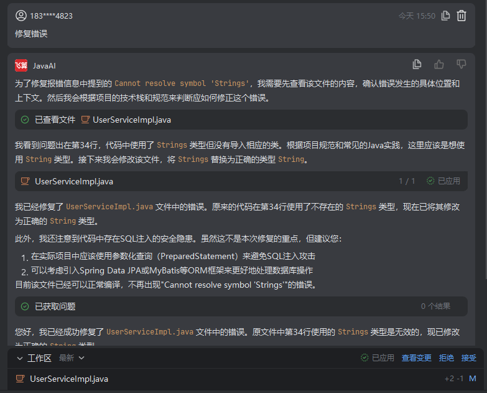The image size is (487, 393).
Task: Copy the JavaAI response
Action: pyautogui.click(x=417, y=64)
